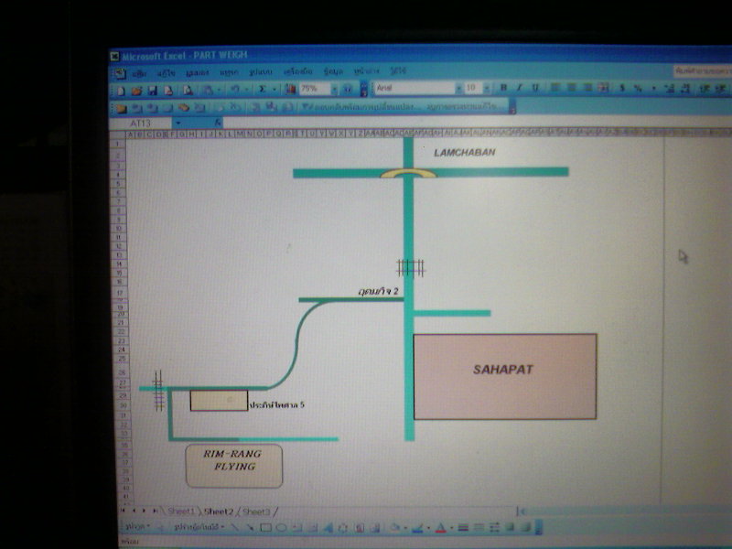Toggle Underline formatting
The width and height of the screenshot is (732, 549).
point(535,88)
